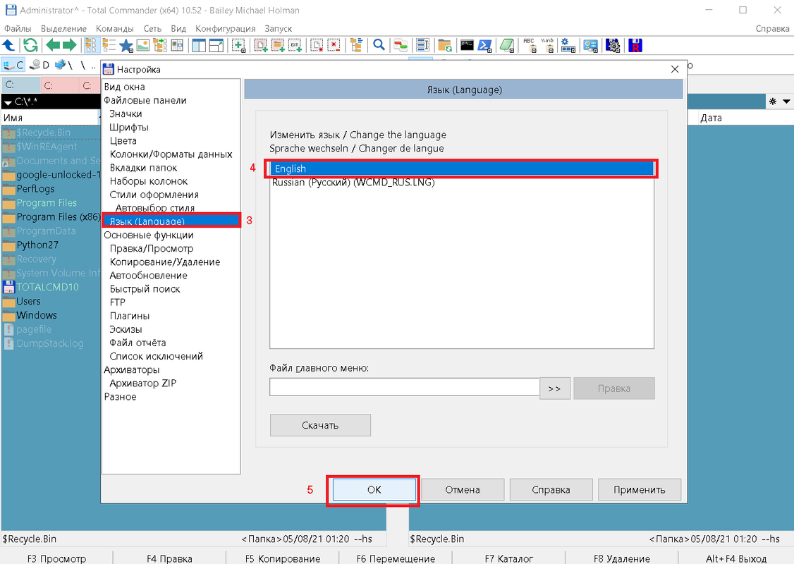Click the blue floppy with red R icon

point(635,46)
